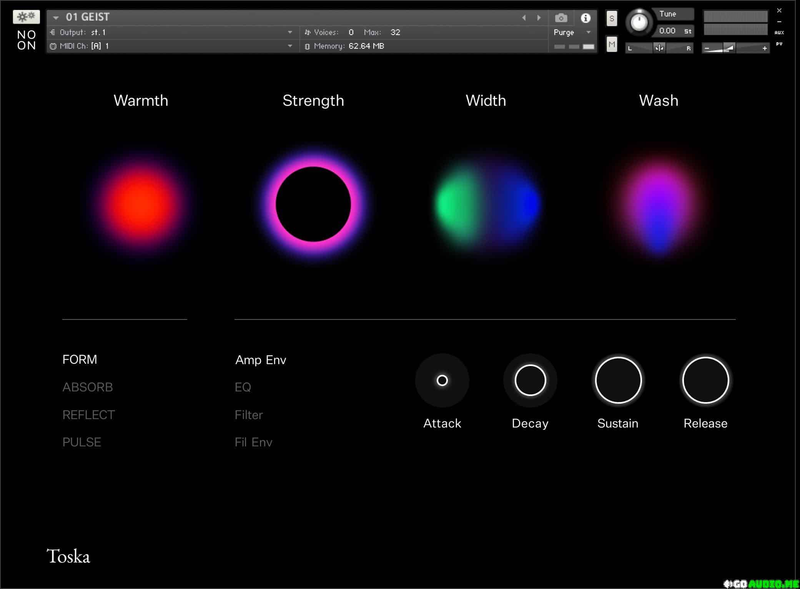This screenshot has width=800, height=589.
Task: Click the volume slider plus end
Action: pyautogui.click(x=765, y=48)
